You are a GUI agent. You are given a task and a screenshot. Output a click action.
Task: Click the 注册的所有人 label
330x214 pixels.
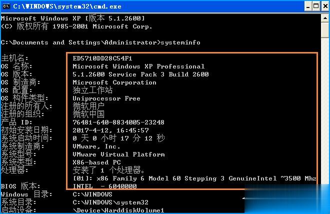pos(26,106)
